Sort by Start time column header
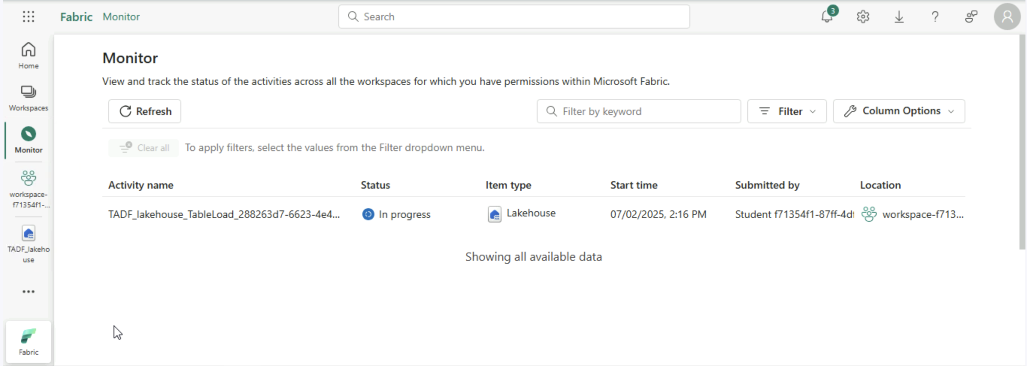 pos(634,185)
